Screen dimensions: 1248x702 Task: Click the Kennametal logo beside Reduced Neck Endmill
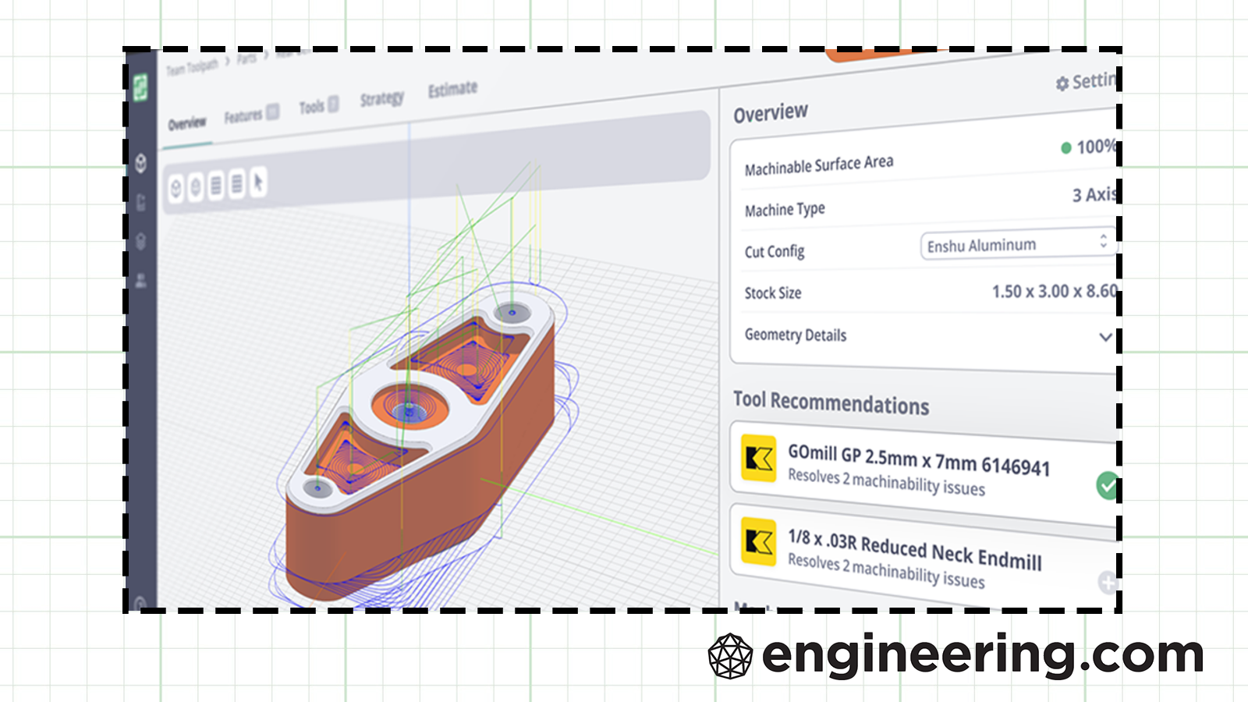tap(758, 541)
